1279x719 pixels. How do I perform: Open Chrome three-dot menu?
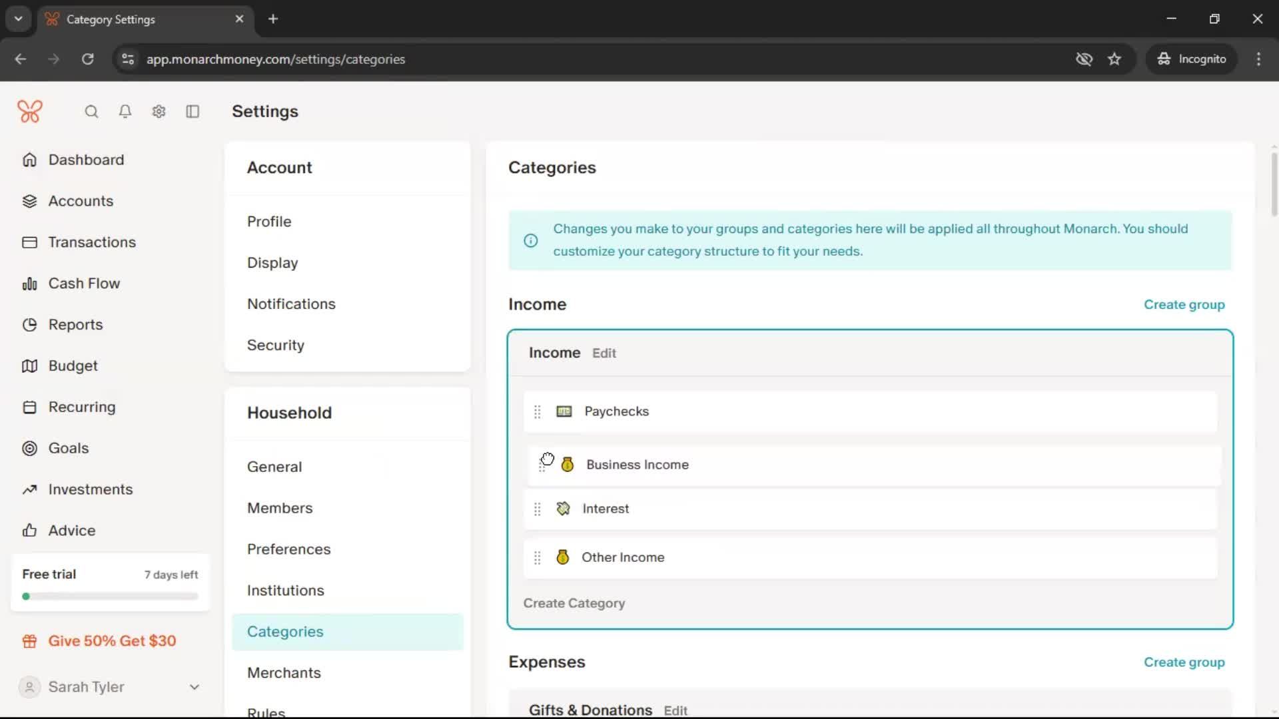(x=1258, y=59)
